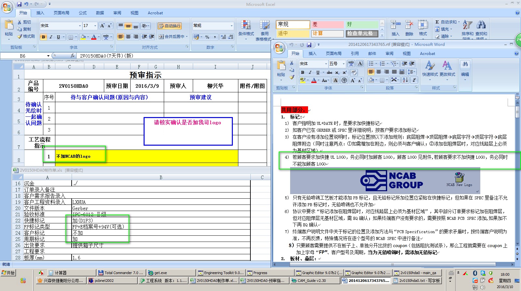
Task: Click Excel 剪切 (Cut) button
Action: (x=24, y=22)
